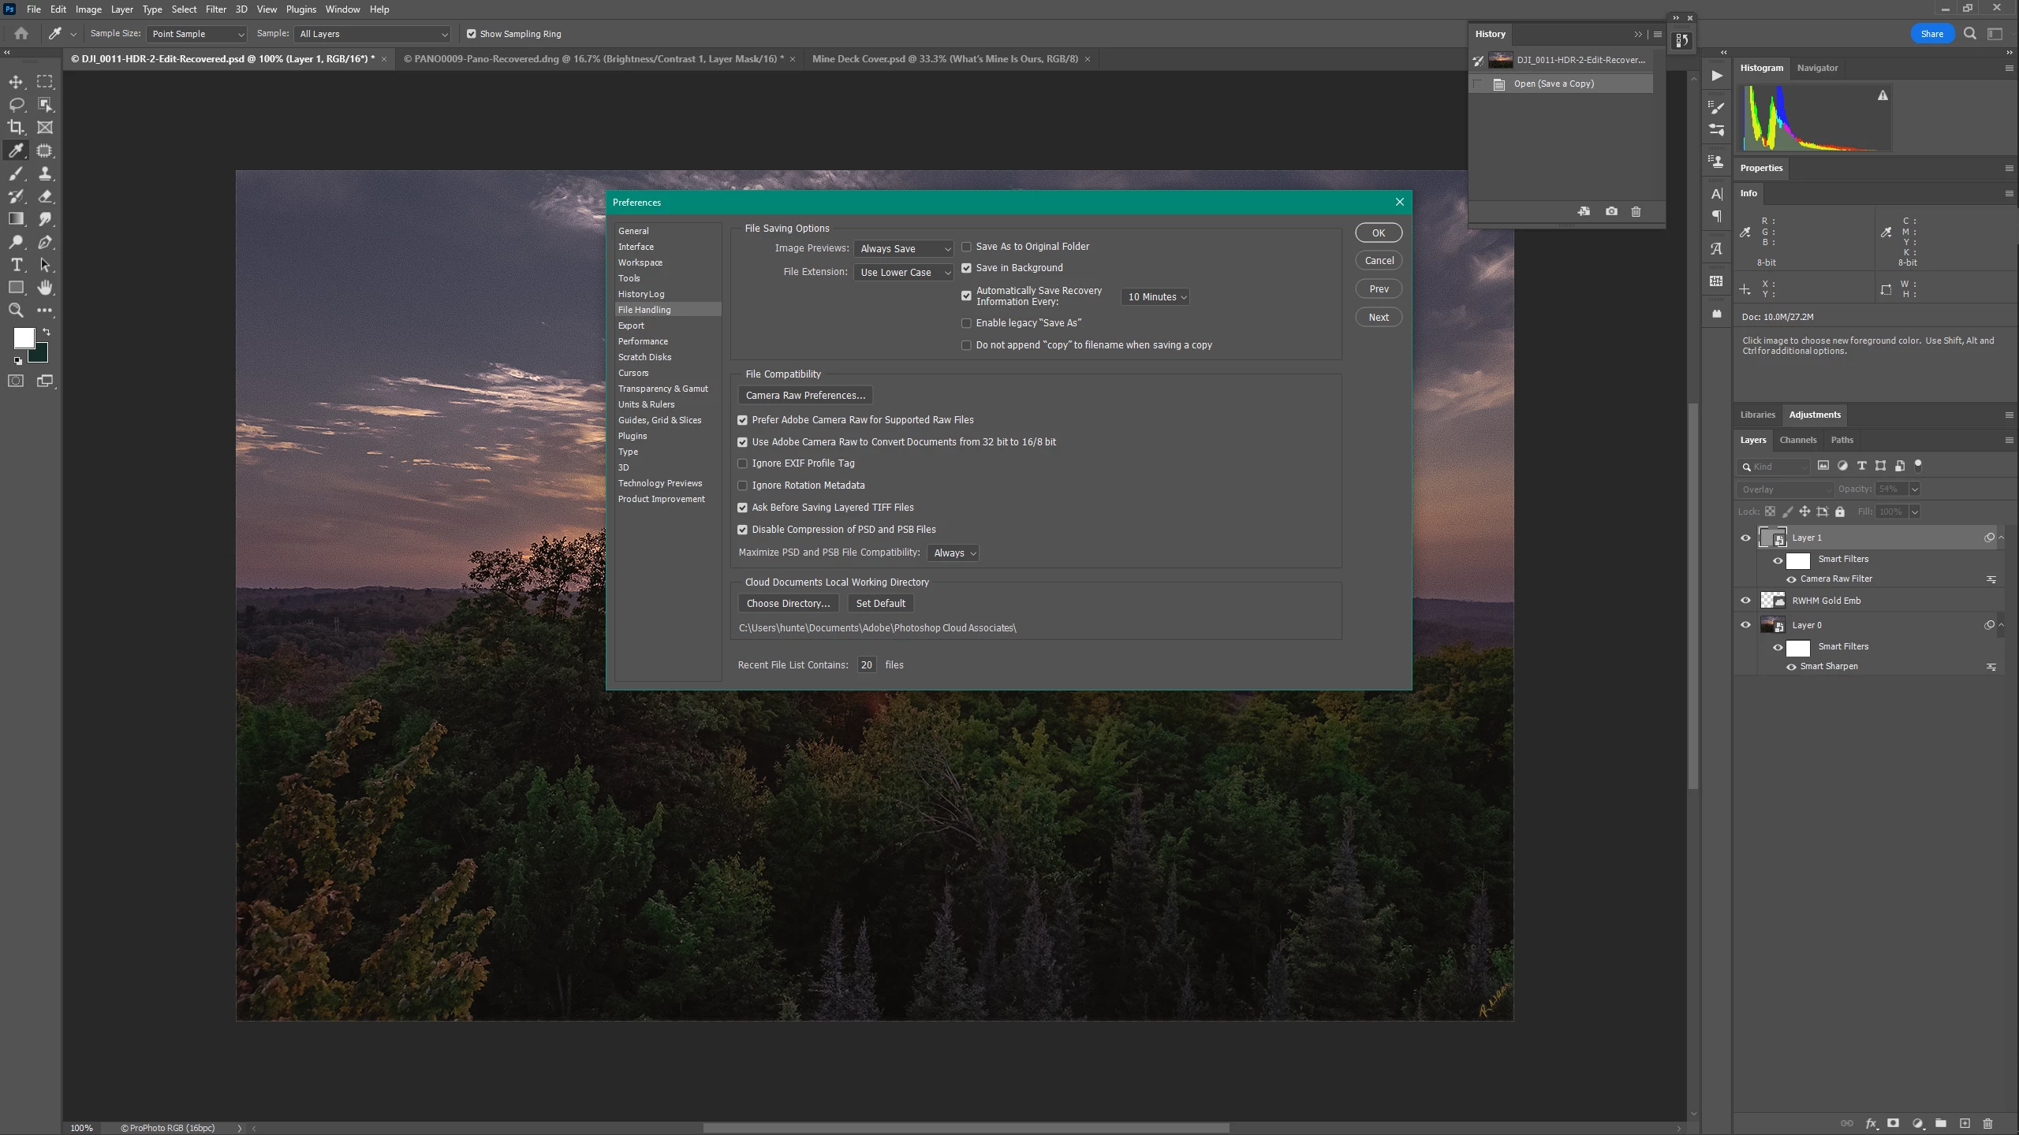Select the Zoom tool in toolbar
Screen dimensions: 2019x1135
[x=16, y=311]
